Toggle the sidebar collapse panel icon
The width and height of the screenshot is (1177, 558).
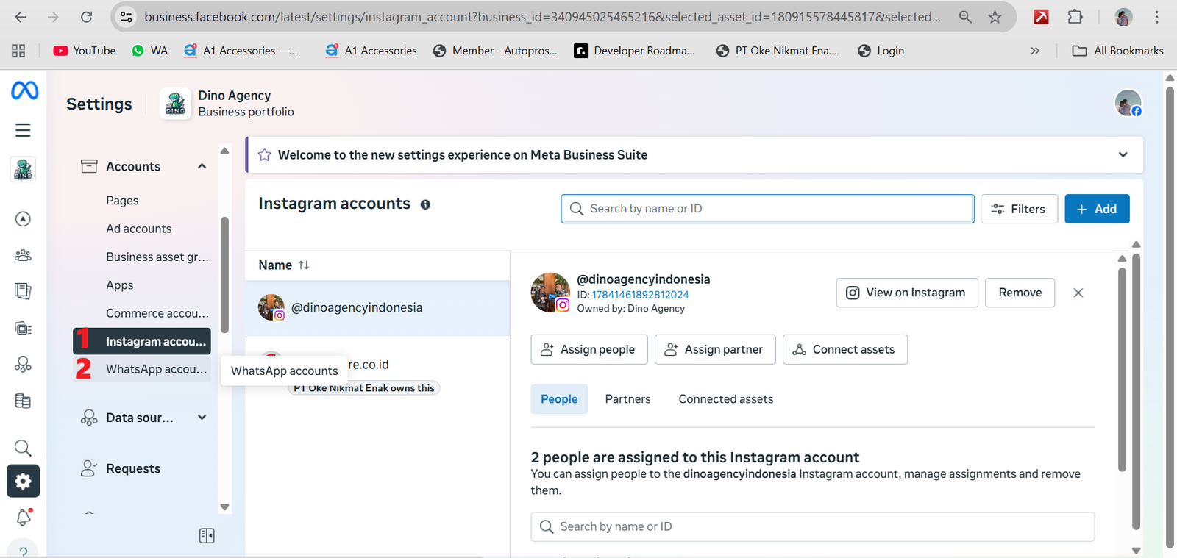coord(207,536)
